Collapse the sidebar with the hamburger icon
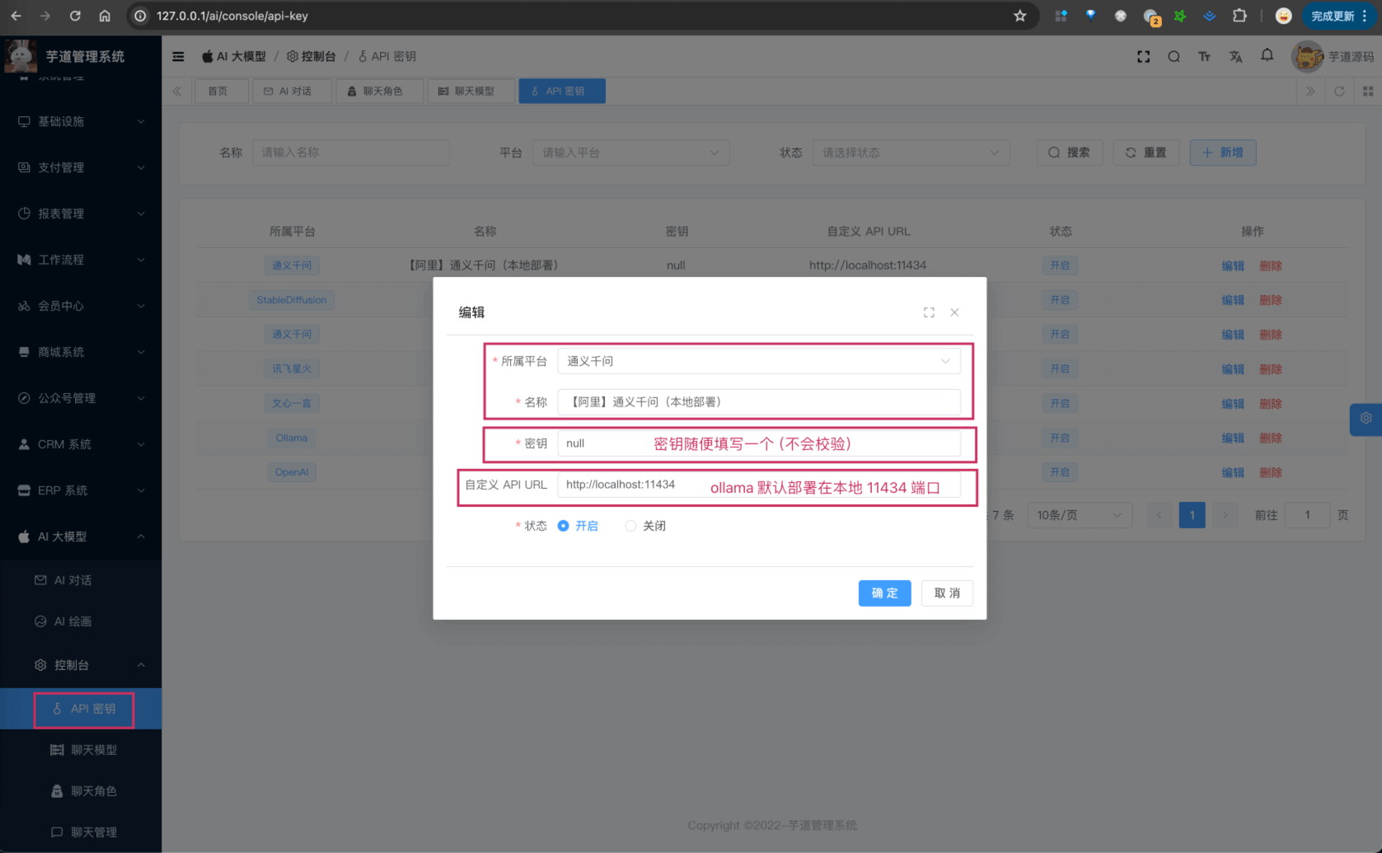 (x=178, y=56)
